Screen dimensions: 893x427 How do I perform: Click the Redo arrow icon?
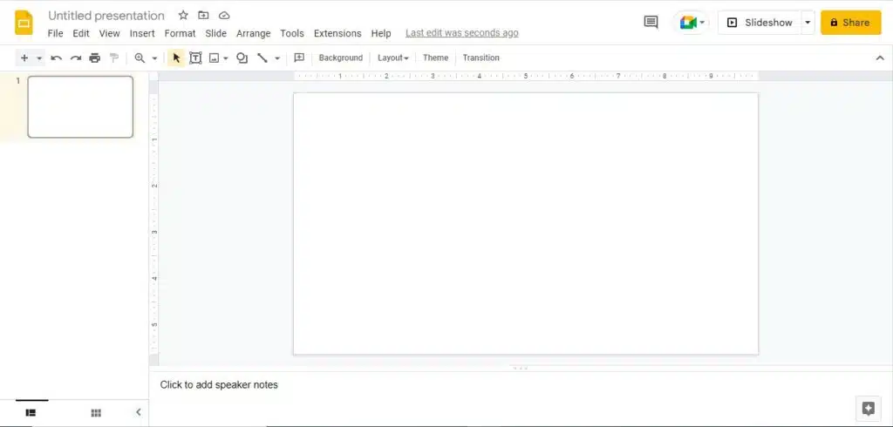(x=76, y=58)
